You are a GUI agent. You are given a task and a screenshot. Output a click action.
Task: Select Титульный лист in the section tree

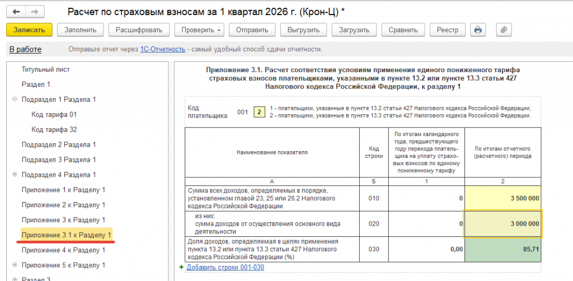(x=46, y=69)
